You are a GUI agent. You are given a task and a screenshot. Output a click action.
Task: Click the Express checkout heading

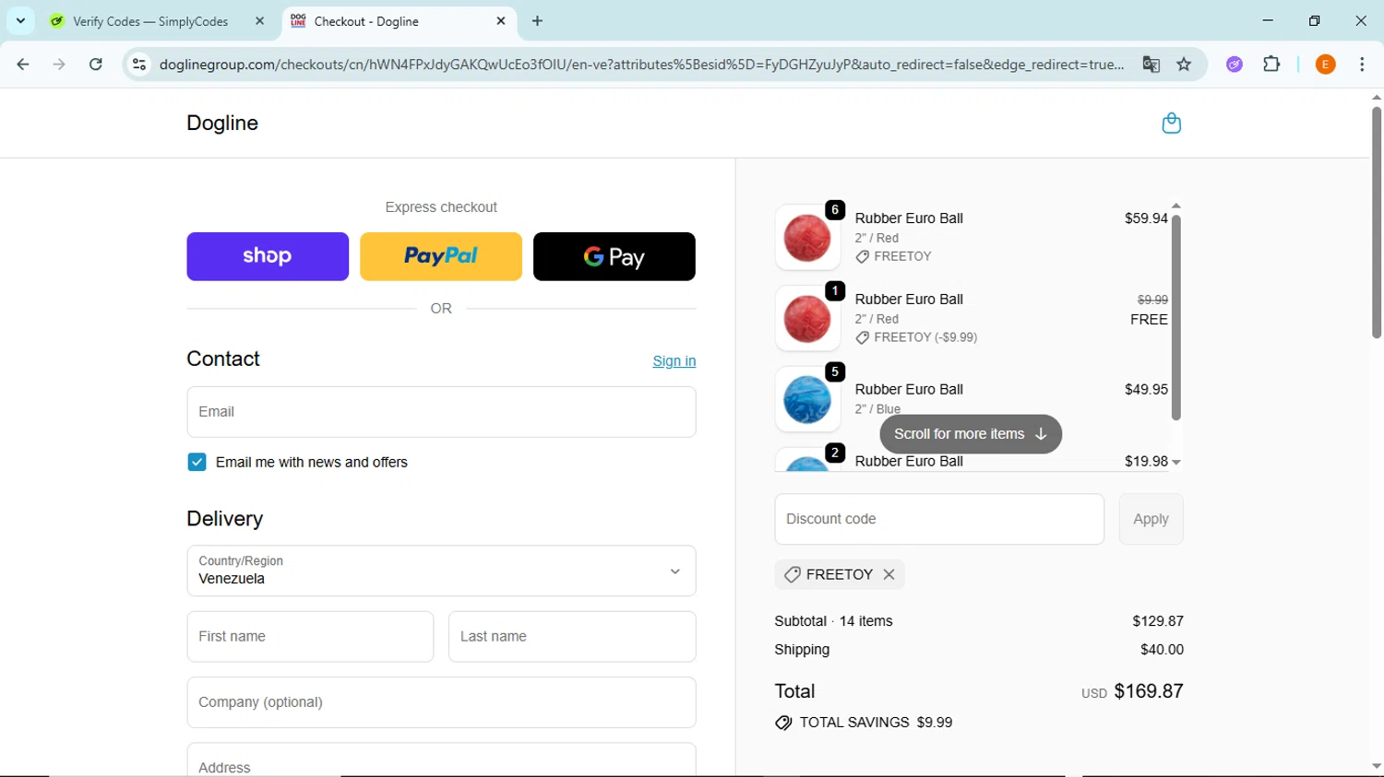tap(441, 207)
